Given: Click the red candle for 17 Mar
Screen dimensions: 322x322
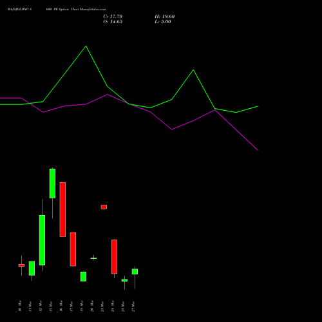Looking at the screenshot, I should point(73,249).
